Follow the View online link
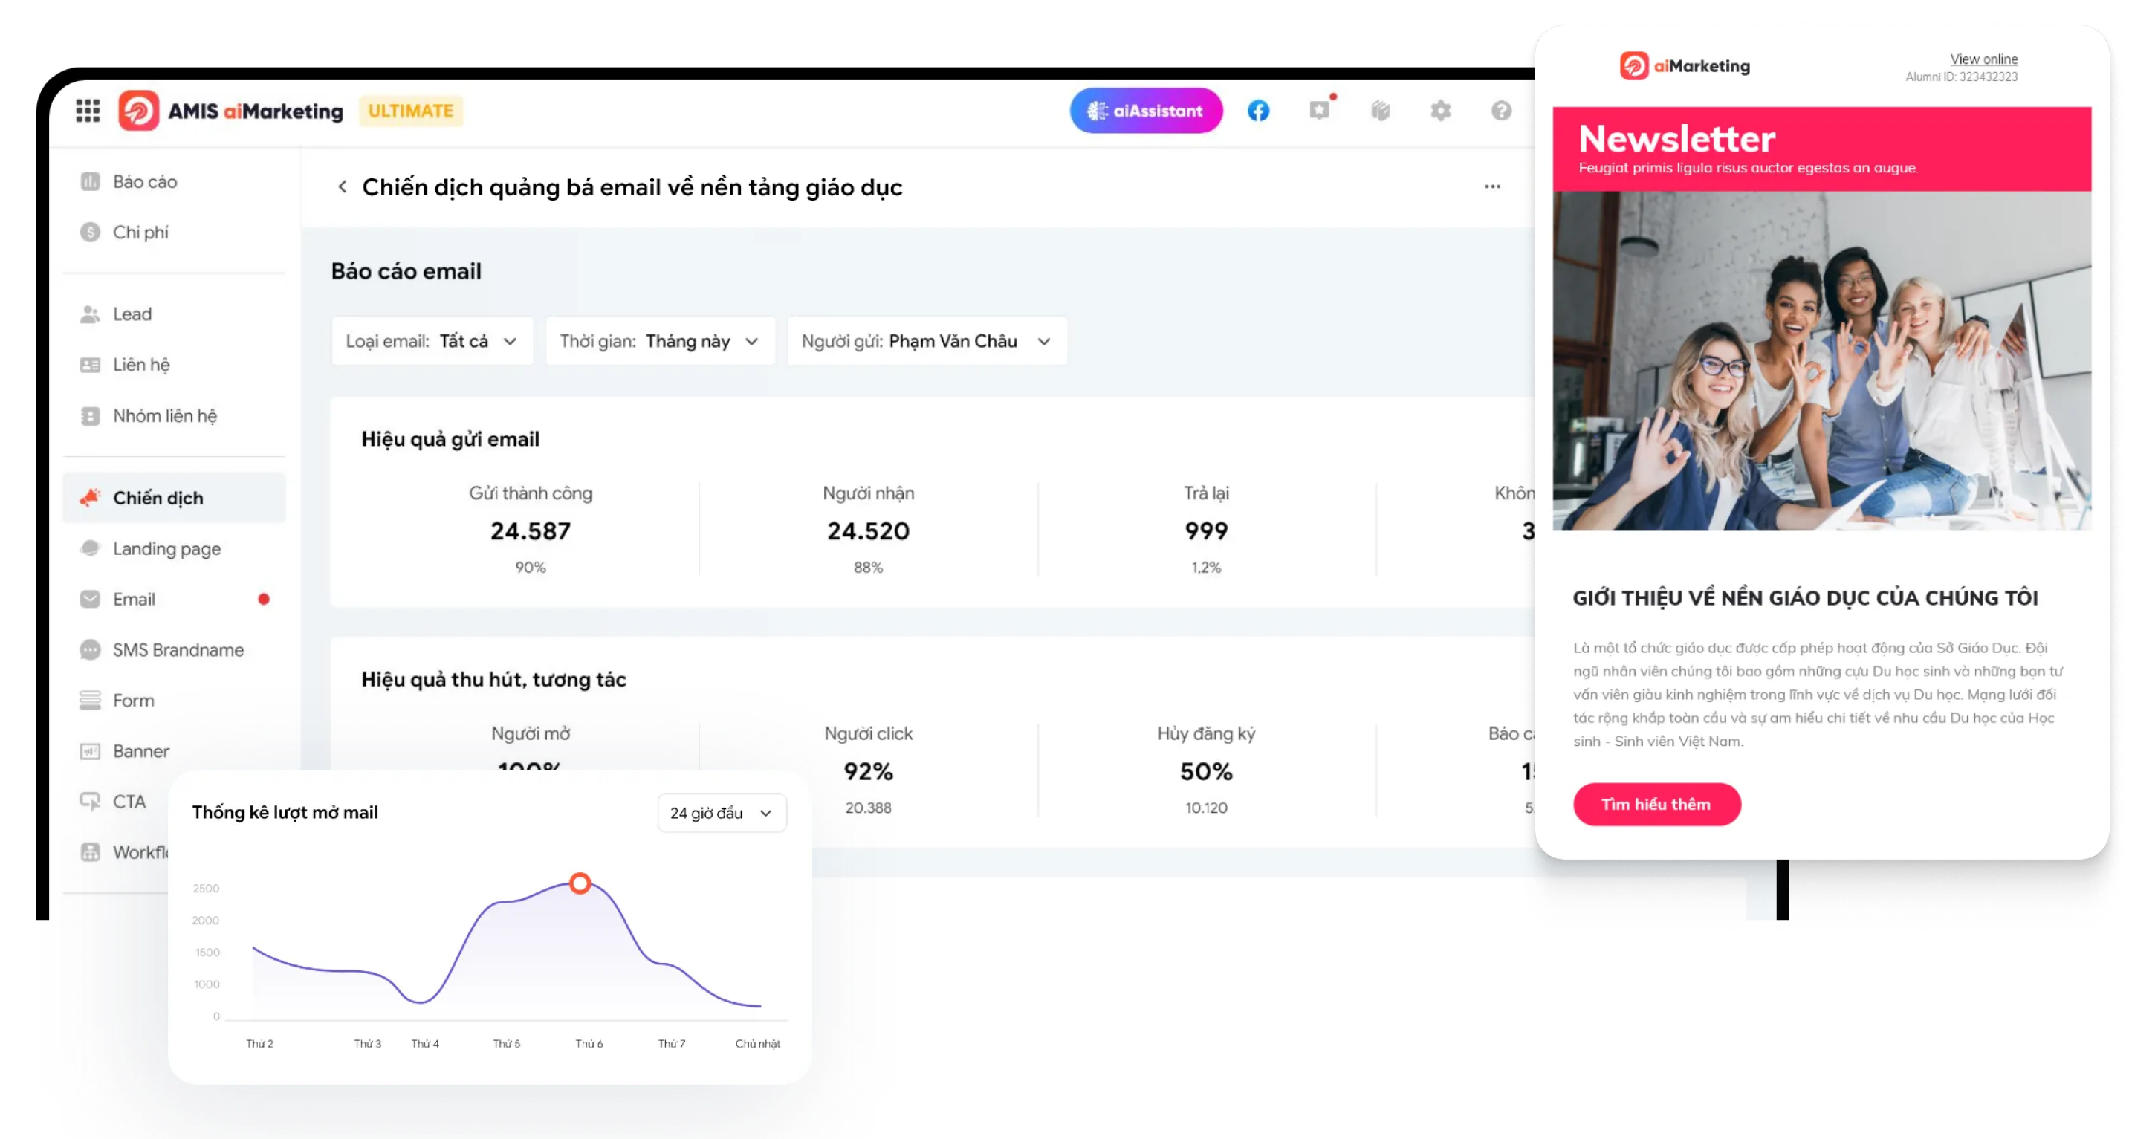This screenshot has width=2155, height=1139. click(1983, 59)
